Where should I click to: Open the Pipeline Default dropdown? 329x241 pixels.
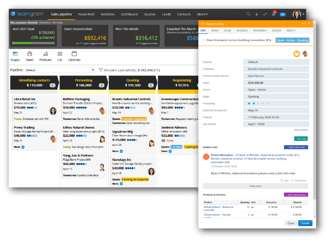(60, 70)
